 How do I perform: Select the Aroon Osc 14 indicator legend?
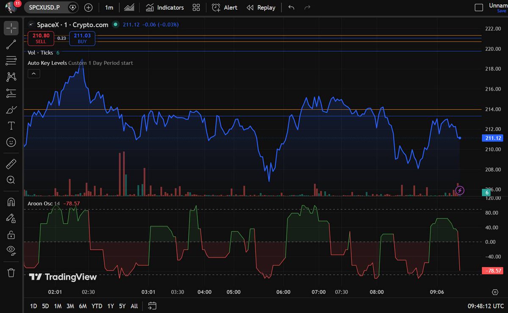click(44, 203)
